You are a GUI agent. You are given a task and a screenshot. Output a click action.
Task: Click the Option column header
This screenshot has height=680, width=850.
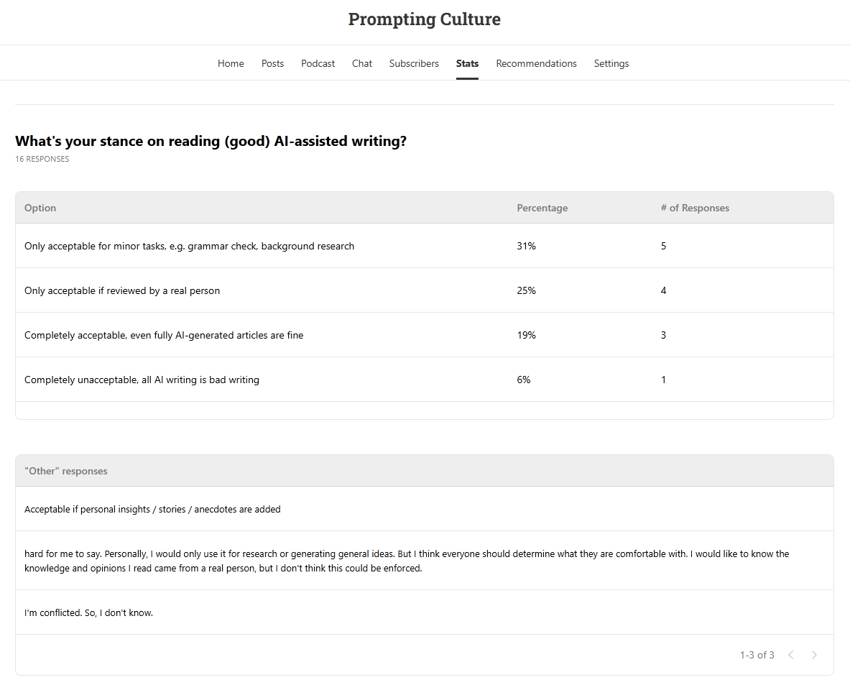coord(40,208)
